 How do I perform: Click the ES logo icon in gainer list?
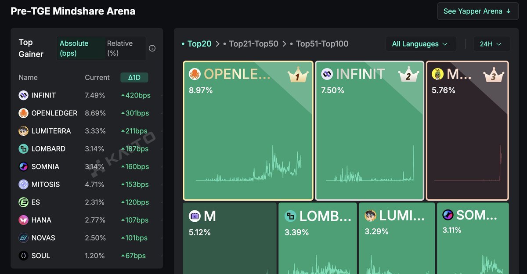point(23,202)
